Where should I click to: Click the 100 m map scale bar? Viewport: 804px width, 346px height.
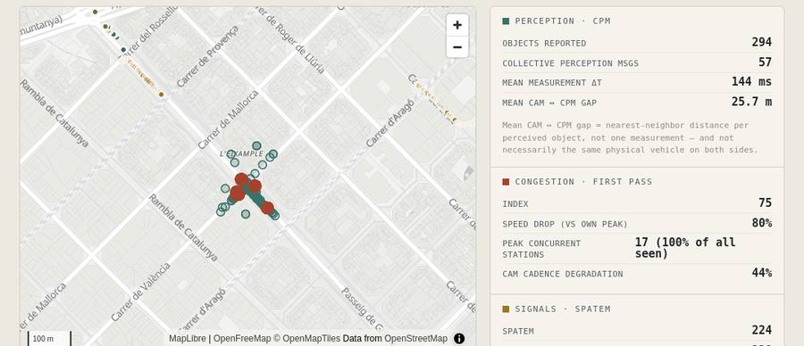(49, 338)
